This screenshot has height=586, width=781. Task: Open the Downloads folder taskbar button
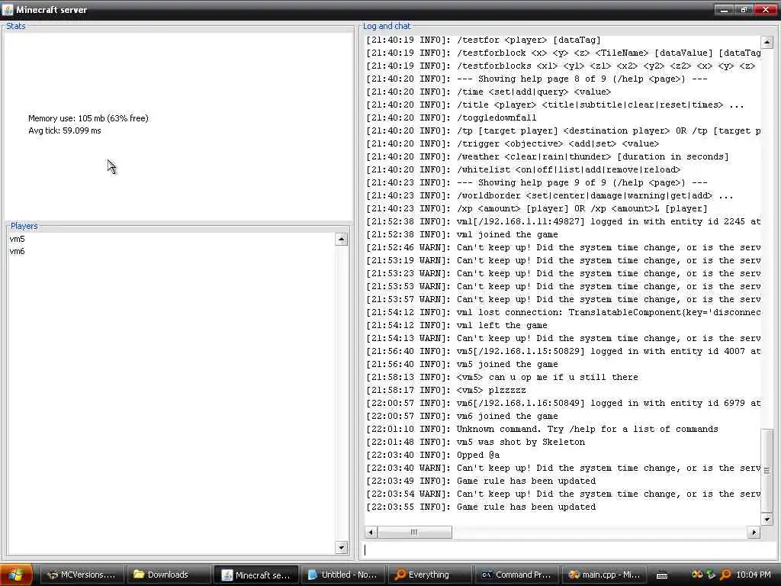(168, 575)
